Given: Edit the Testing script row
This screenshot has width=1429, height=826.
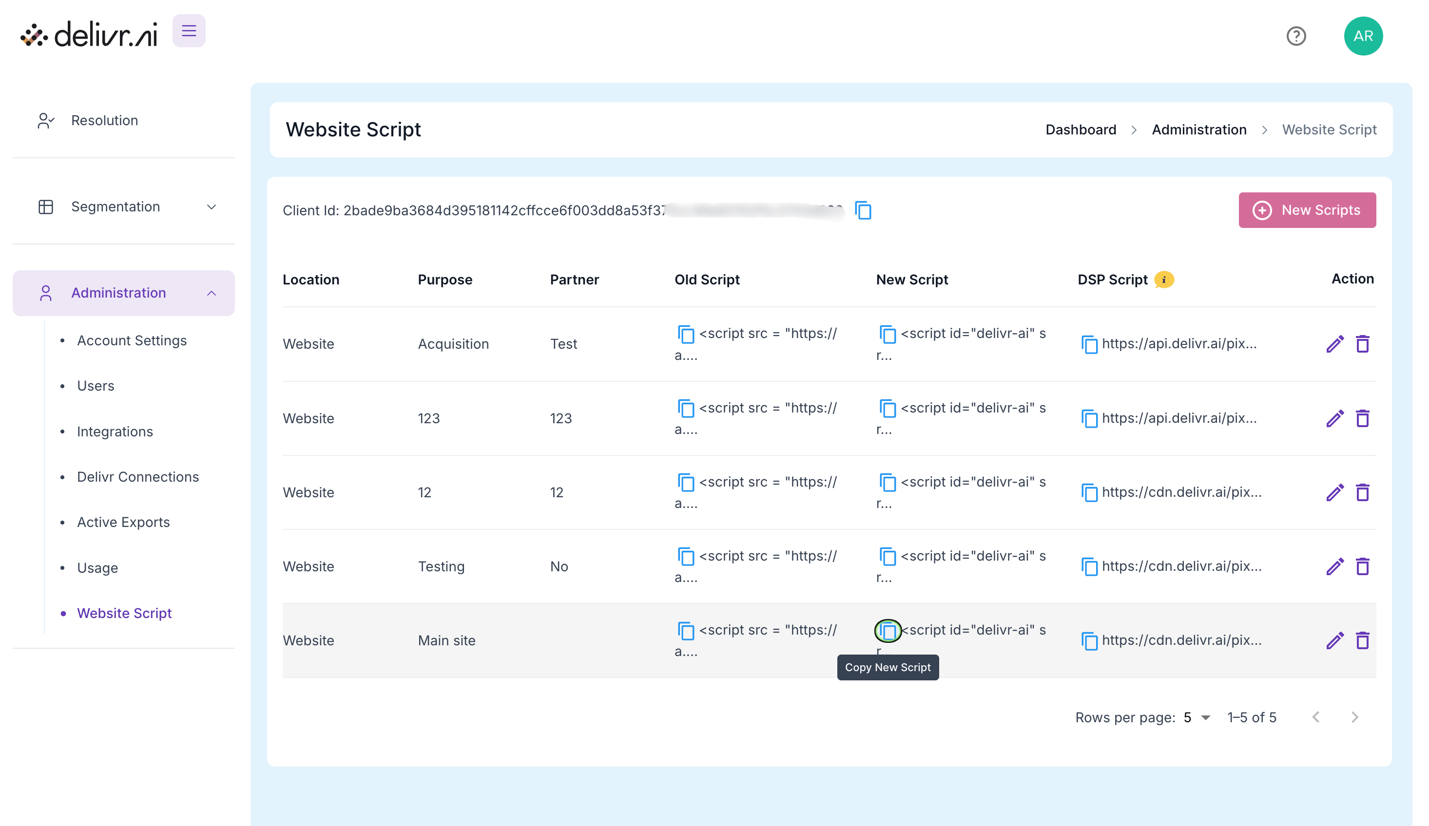Looking at the screenshot, I should click(x=1335, y=566).
